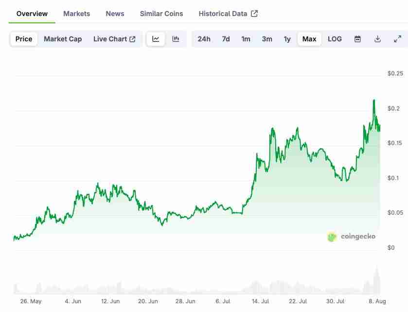
Task: Open Historical Data external link
Action: (228, 14)
